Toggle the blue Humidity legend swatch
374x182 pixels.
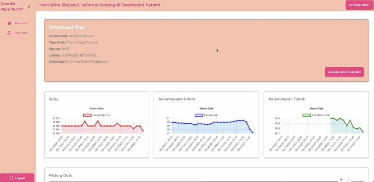pyautogui.click(x=199, y=115)
